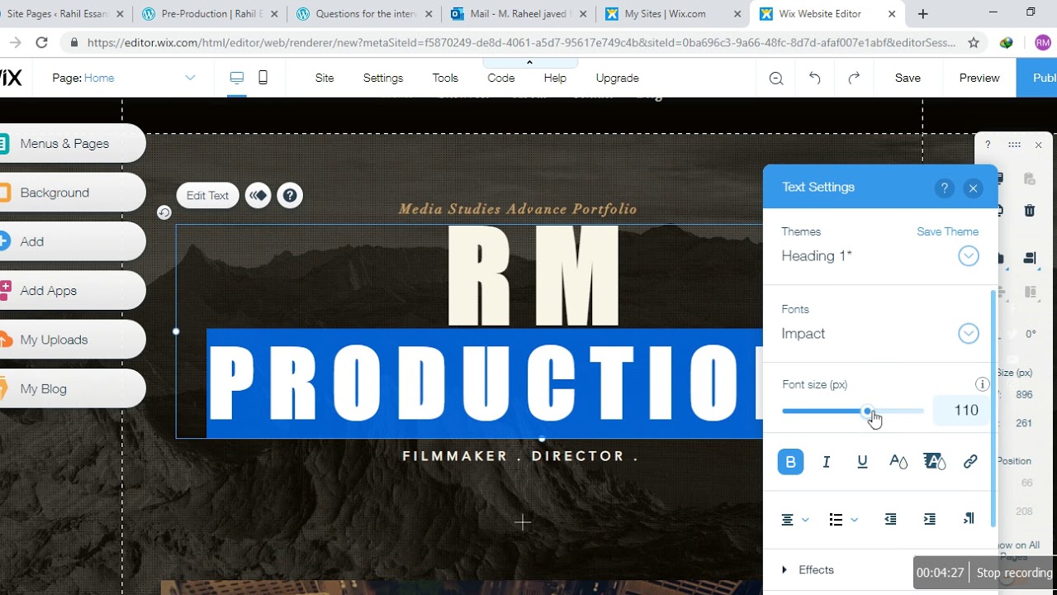Image resolution: width=1057 pixels, height=595 pixels.
Task: Open the Upgrade menu
Action: coord(618,78)
